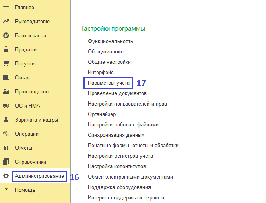Click the gear icon for Администрирование
This screenshot has height=203, width=266.
(x=6, y=176)
